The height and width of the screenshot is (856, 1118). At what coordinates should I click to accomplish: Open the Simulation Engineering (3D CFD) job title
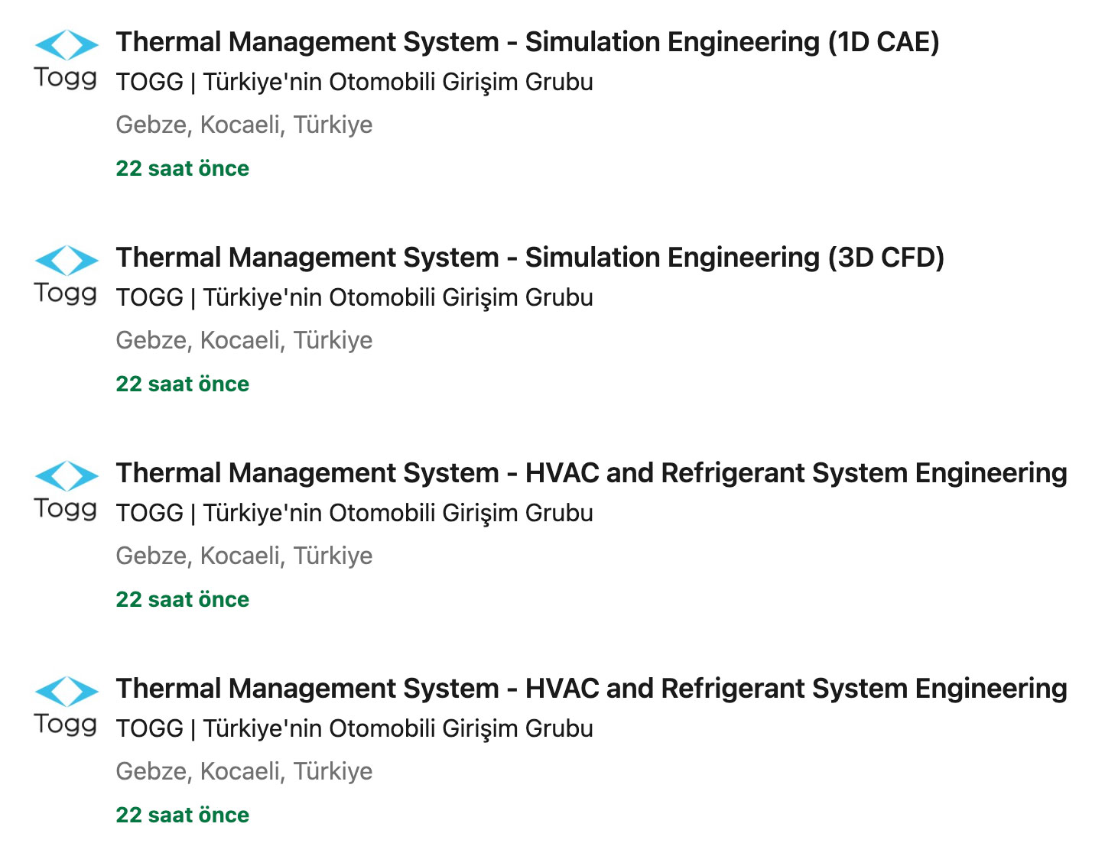(530, 258)
